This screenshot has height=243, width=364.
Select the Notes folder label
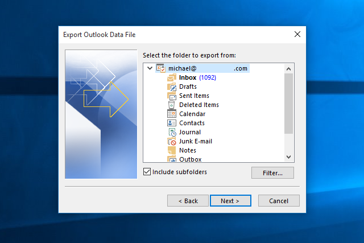pos(188,150)
